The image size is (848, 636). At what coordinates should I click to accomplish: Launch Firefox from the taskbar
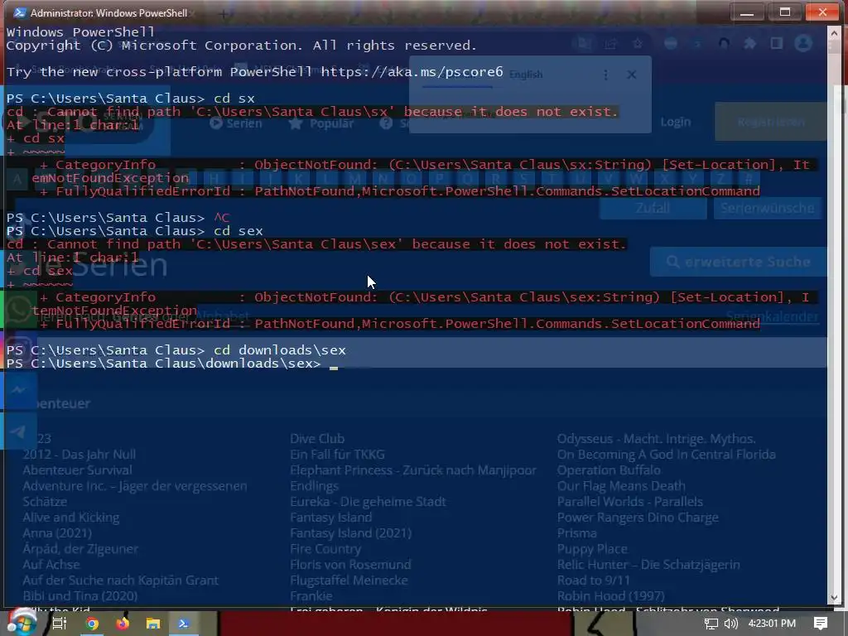point(123,624)
